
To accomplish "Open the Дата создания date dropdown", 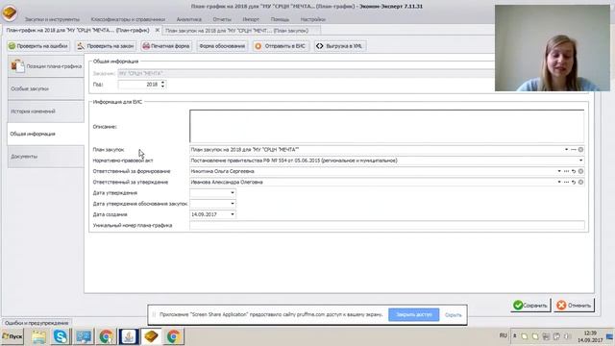I will [x=233, y=214].
